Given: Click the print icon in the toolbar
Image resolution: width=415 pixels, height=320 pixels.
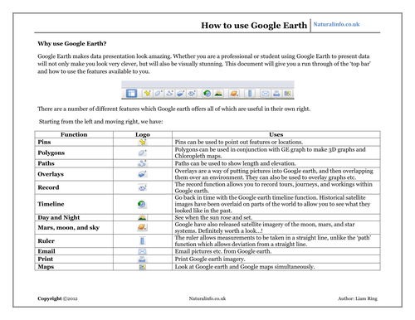Looking at the screenshot, I should [x=276, y=94].
